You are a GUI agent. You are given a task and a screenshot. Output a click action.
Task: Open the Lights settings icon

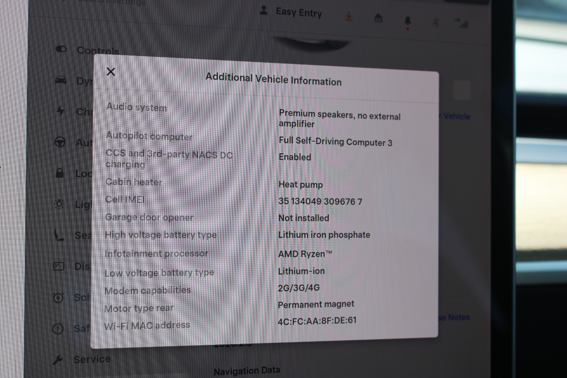[x=59, y=204]
